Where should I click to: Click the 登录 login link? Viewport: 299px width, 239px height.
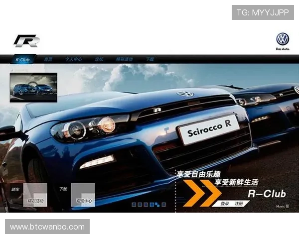(x=225, y=203)
